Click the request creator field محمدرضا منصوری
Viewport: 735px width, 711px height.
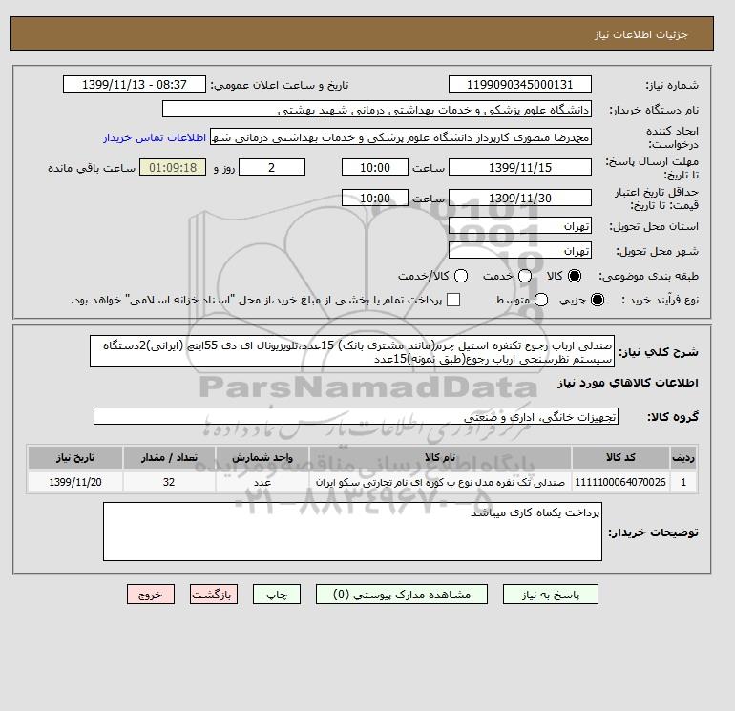coord(401,136)
